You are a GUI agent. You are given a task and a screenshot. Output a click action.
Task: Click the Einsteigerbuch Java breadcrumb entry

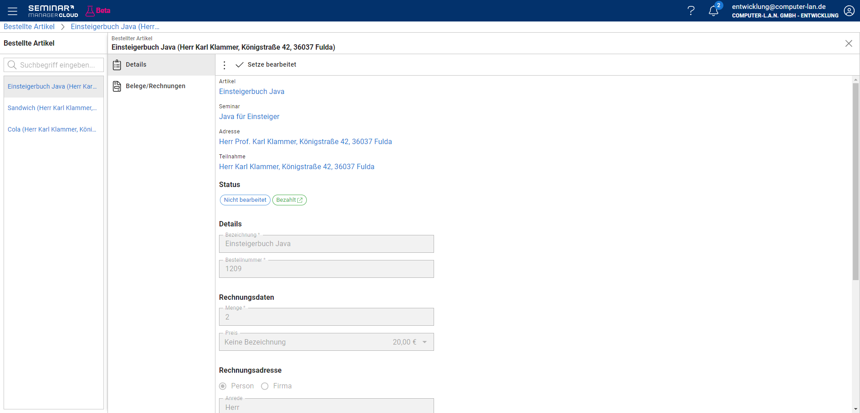pyautogui.click(x=115, y=26)
